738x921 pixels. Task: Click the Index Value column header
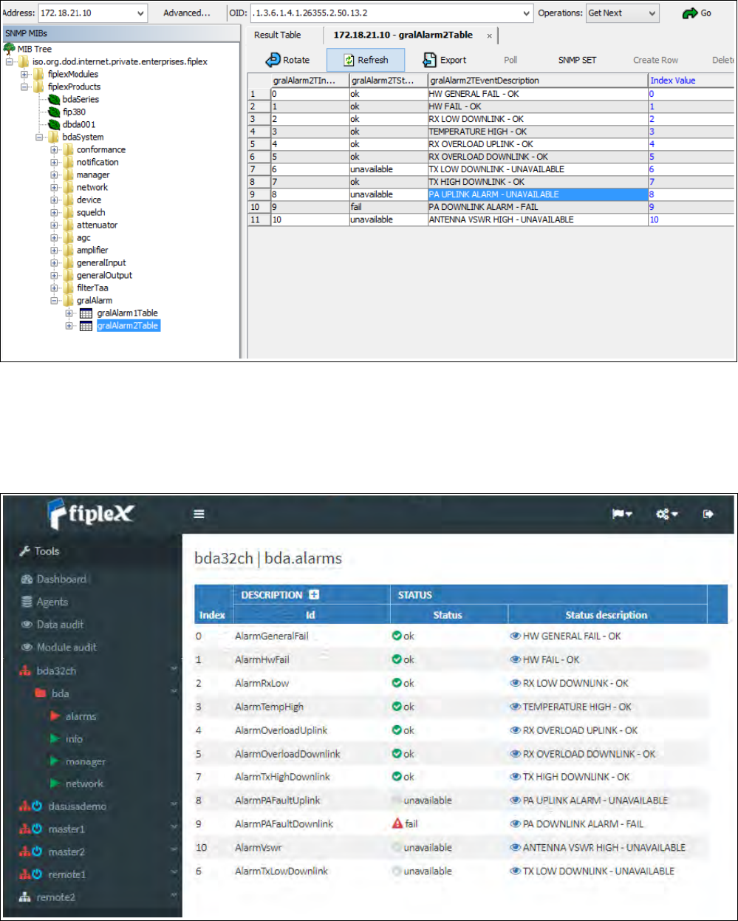click(x=691, y=81)
